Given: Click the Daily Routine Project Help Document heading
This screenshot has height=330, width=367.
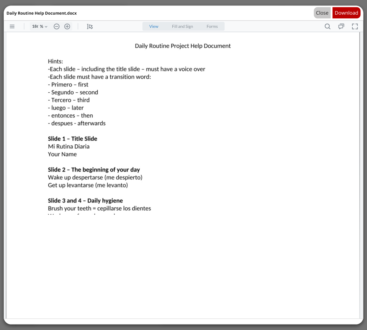Looking at the screenshot, I should tap(183, 46).
